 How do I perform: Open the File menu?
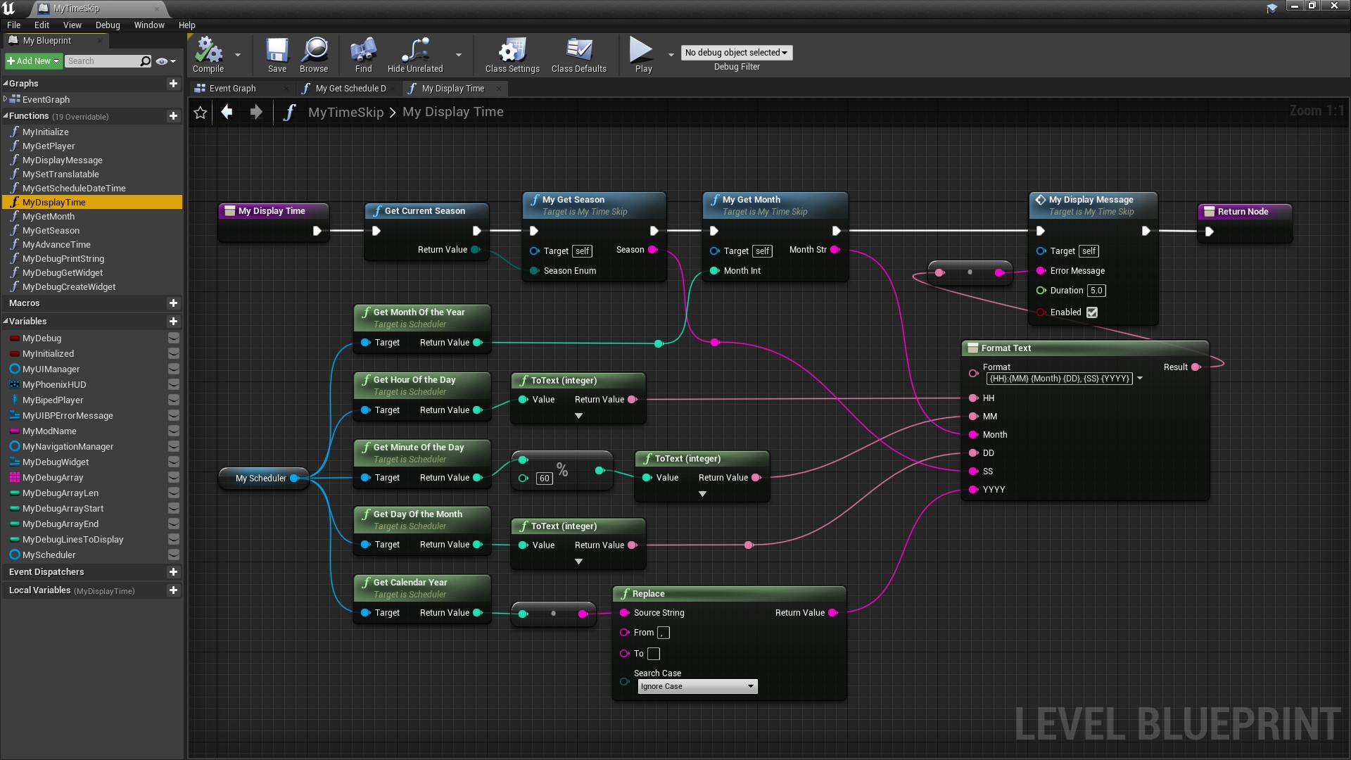click(x=13, y=25)
